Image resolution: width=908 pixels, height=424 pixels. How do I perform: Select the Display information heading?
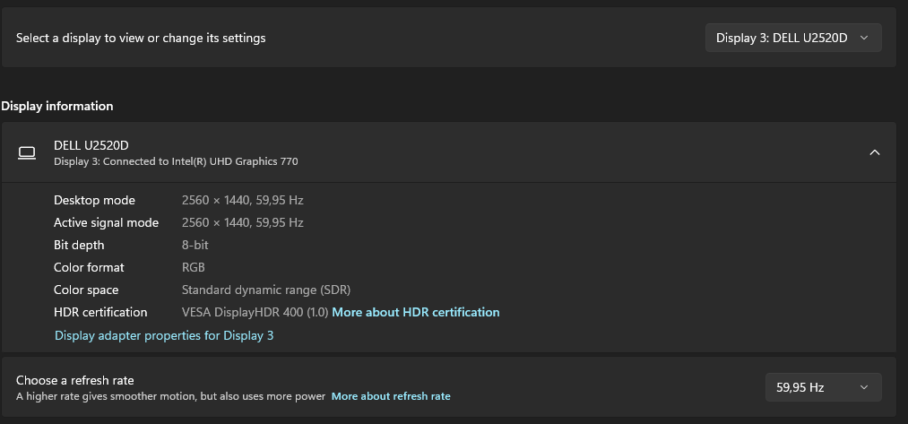[x=57, y=106]
